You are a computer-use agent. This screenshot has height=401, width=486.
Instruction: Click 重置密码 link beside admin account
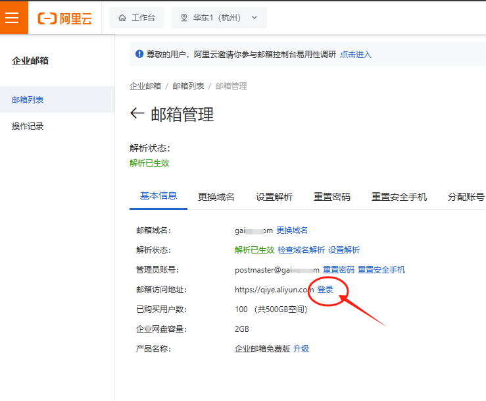click(339, 270)
